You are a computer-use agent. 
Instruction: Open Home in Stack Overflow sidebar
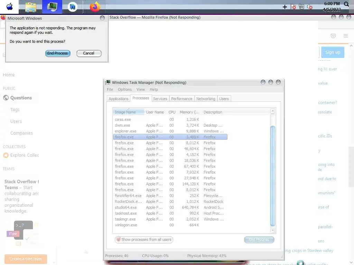coord(9,75)
